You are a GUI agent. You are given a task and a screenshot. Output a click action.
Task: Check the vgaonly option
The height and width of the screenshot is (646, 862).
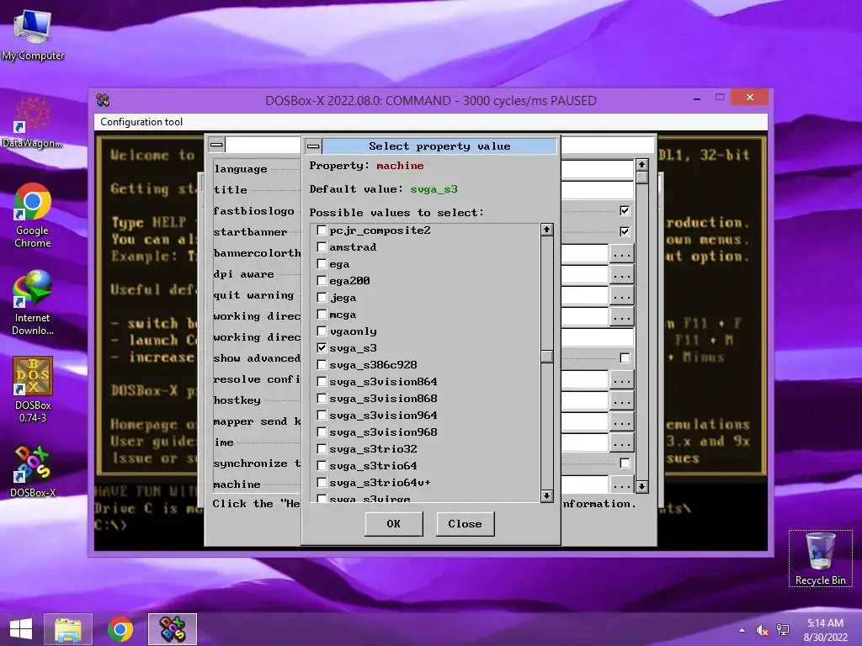click(x=322, y=331)
